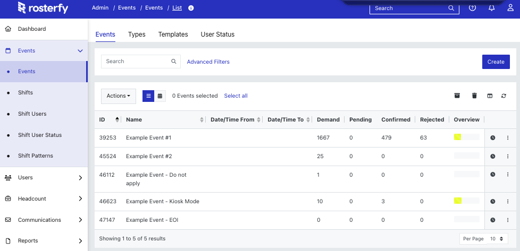Open the User Status tab
The height and width of the screenshot is (251, 520).
pos(217,34)
